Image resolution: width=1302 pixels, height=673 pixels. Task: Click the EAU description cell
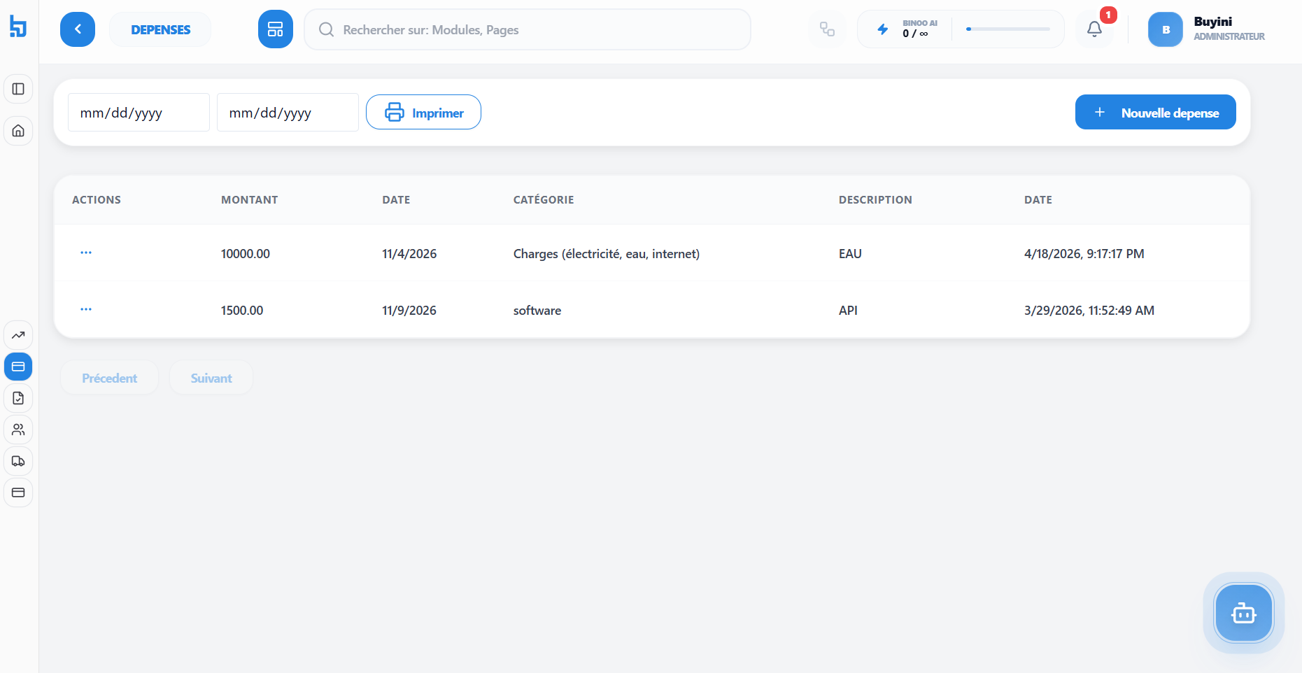click(850, 254)
